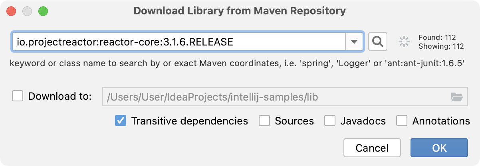480x166 pixels.
Task: Click the gray minimize window button
Action: 27,11
